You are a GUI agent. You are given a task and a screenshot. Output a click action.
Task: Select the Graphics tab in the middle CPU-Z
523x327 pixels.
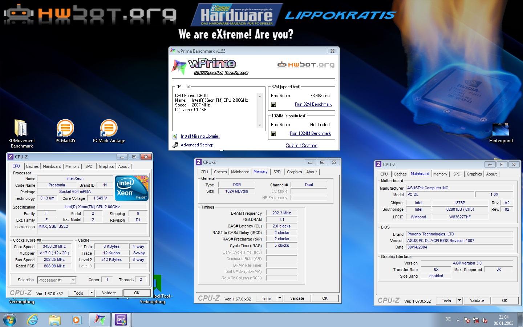294,172
